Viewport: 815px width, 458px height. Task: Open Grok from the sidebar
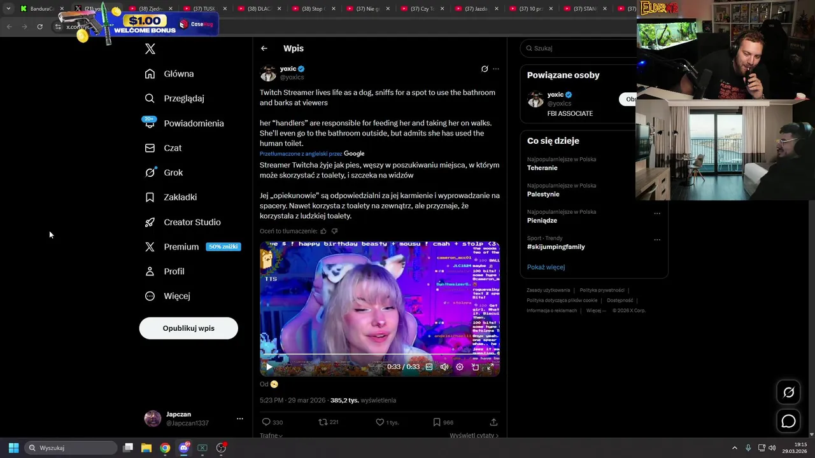pyautogui.click(x=164, y=172)
